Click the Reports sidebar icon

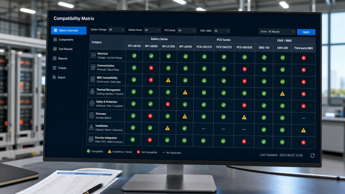tap(55, 58)
